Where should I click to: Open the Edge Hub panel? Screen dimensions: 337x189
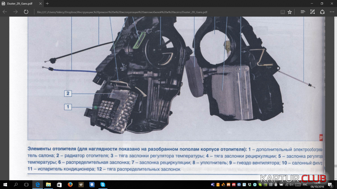pyautogui.click(x=303, y=12)
